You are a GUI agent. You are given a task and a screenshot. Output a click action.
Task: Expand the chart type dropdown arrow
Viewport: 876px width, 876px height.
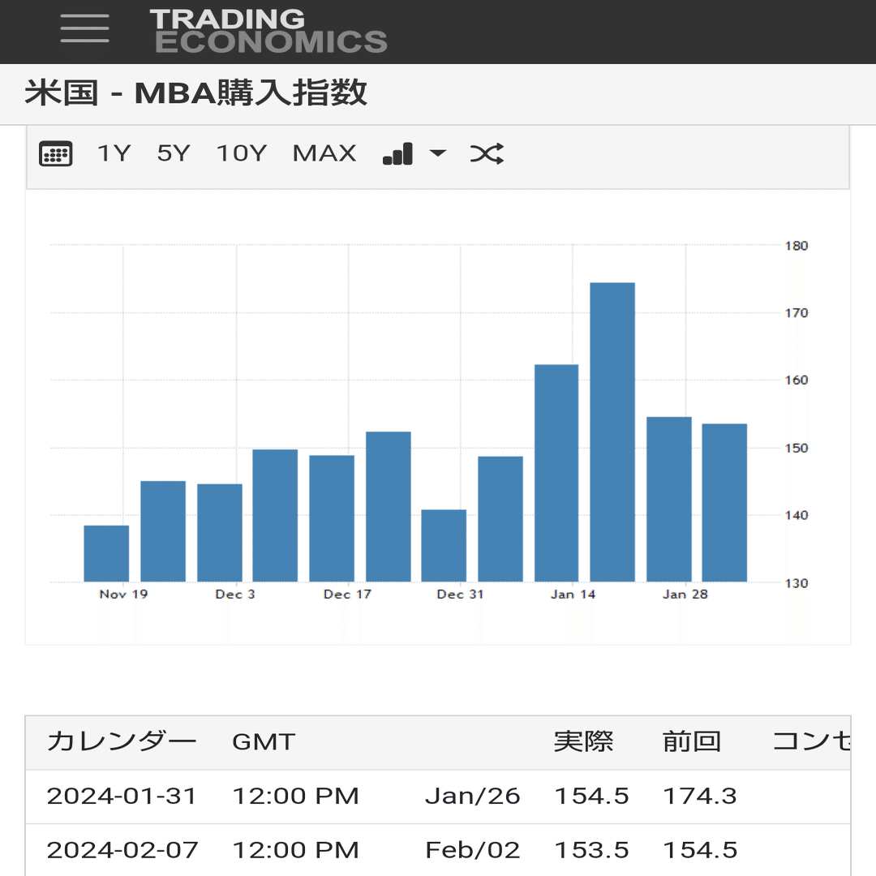[437, 153]
